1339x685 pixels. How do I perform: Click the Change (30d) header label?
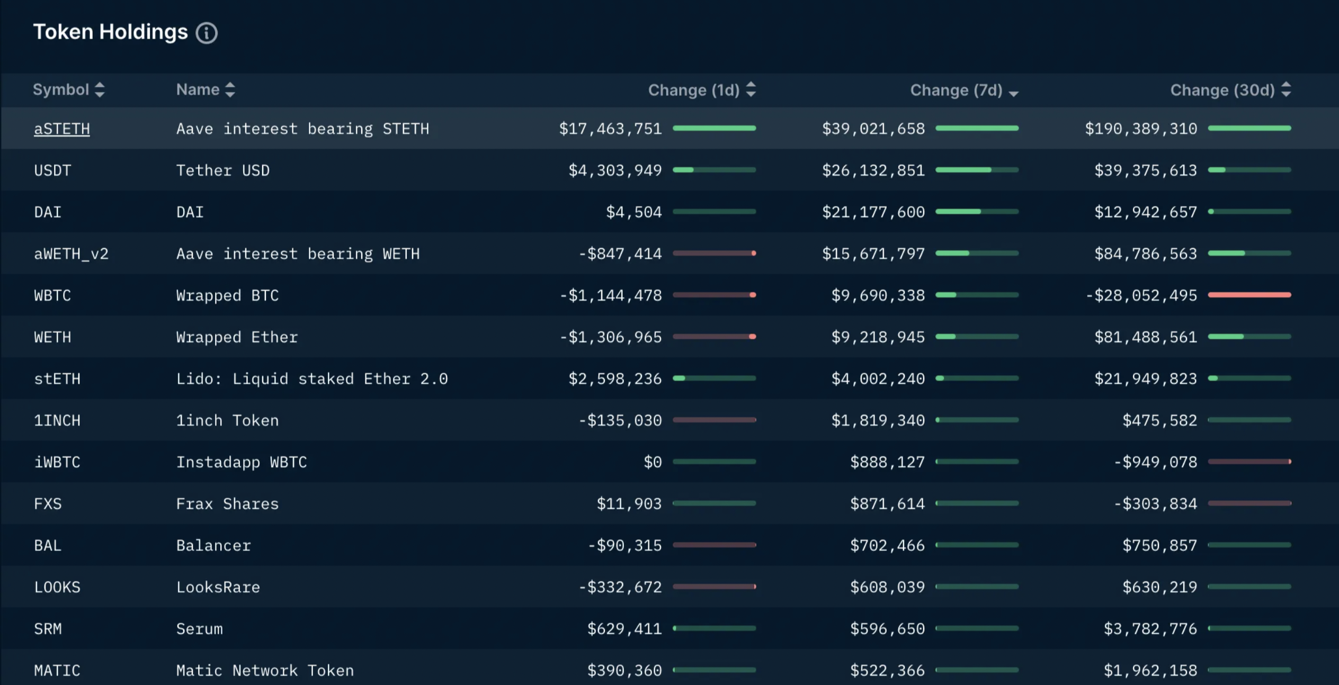tap(1222, 90)
